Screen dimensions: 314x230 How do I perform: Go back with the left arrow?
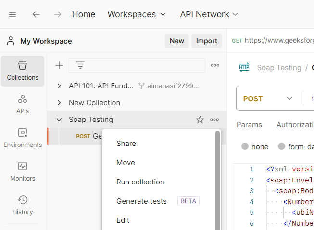pyautogui.click(x=36, y=14)
